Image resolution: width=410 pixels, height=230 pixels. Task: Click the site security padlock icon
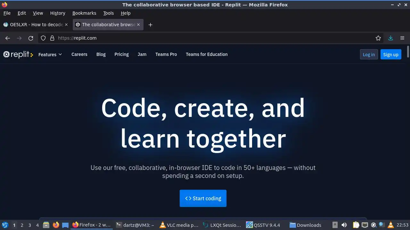pos(52,38)
